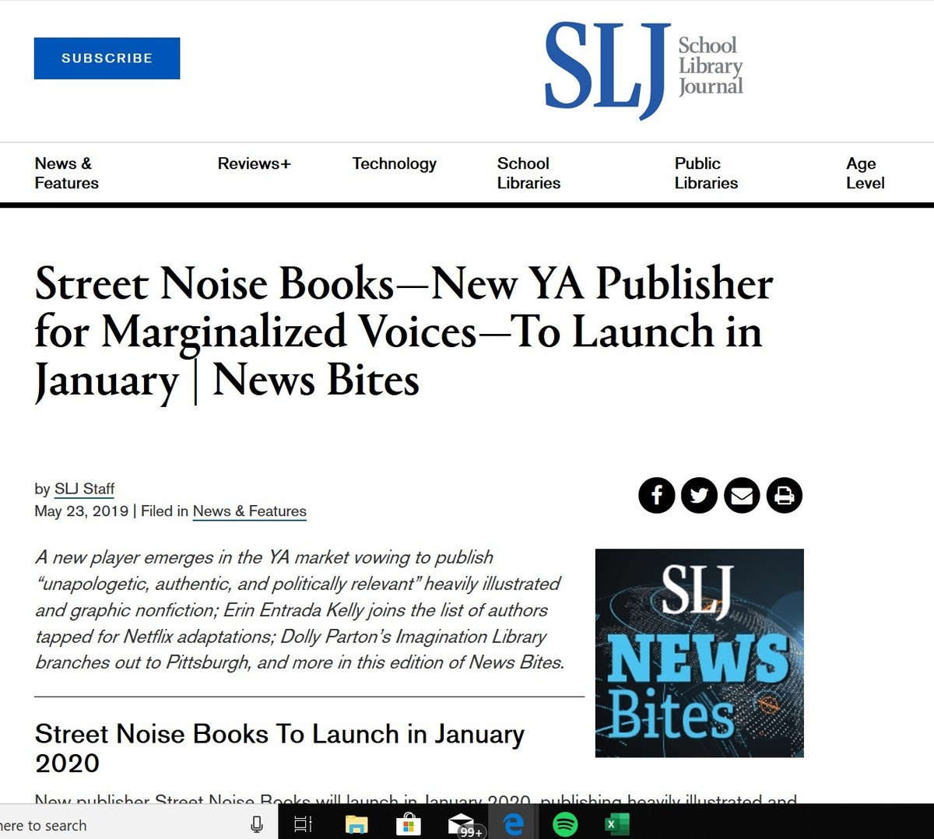
Task: Click the article headline 'Street Noise Books—New YA Publisher'
Action: (x=404, y=332)
